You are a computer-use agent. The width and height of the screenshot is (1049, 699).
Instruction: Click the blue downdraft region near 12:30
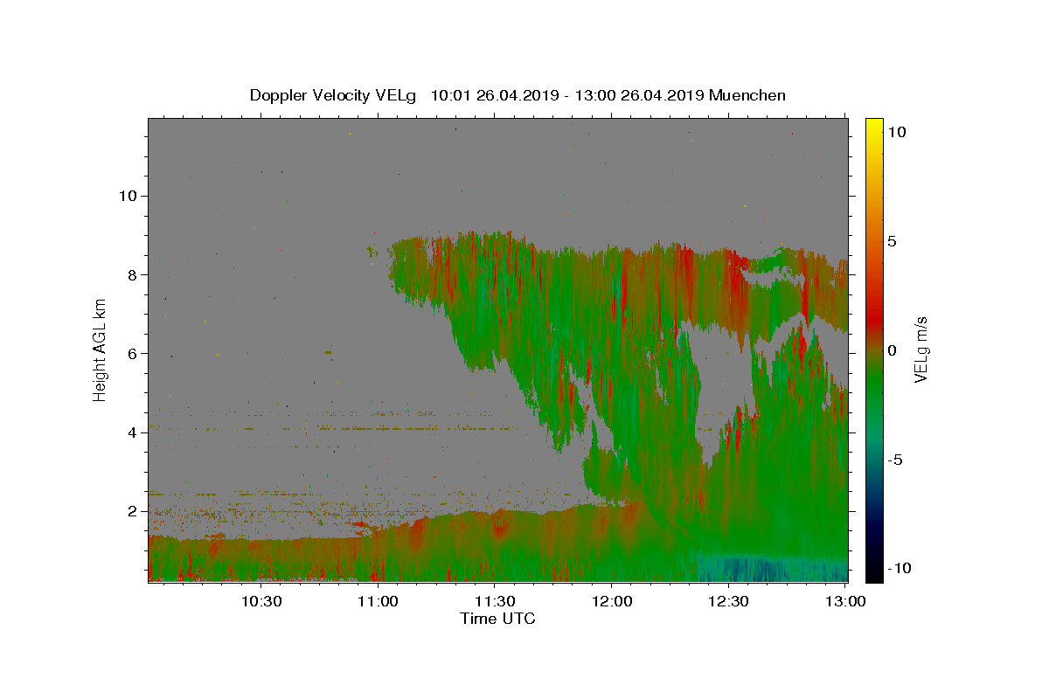(x=752, y=568)
